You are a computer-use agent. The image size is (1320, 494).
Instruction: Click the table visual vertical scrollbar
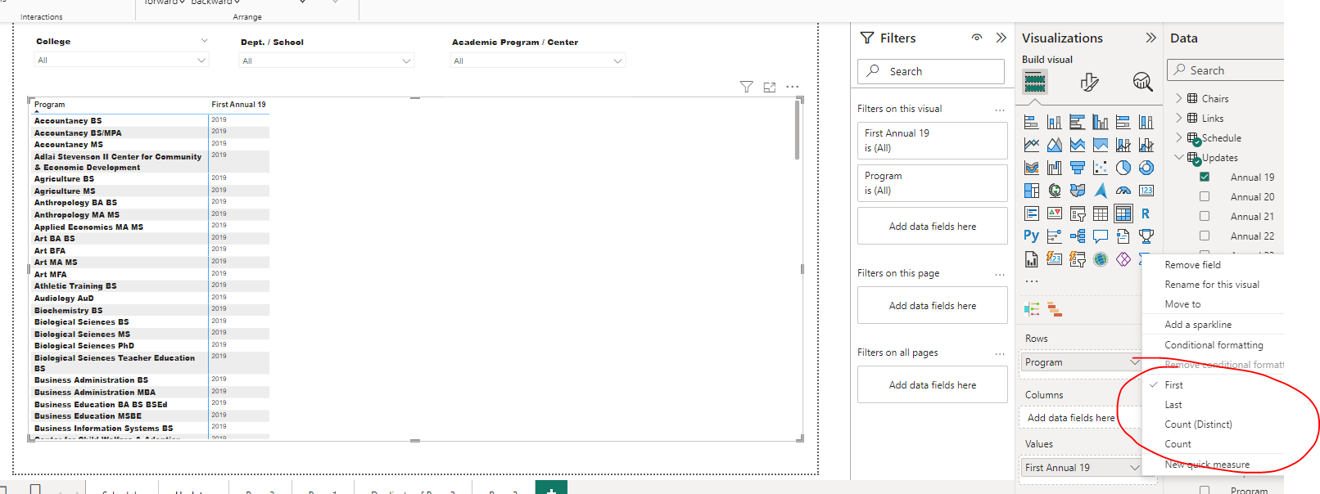(798, 130)
